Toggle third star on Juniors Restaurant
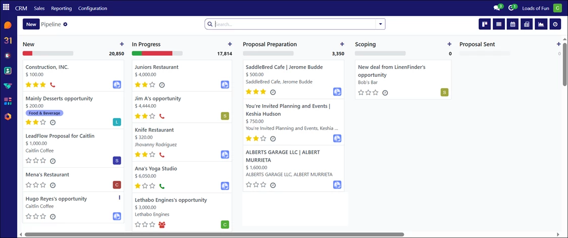Image resolution: width=568 pixels, height=238 pixels. [152, 85]
